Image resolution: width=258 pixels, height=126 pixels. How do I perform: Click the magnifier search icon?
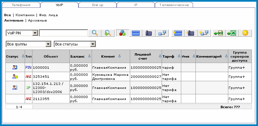(95, 33)
